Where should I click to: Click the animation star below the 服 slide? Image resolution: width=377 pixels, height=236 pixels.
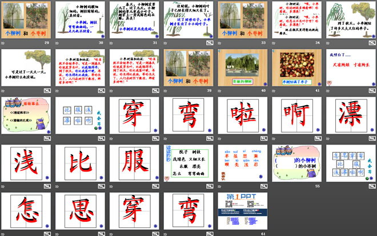[x=111, y=186]
